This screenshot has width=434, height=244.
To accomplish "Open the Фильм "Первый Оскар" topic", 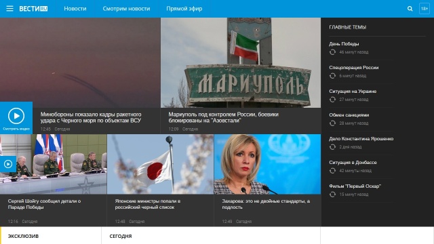I will (355, 186).
